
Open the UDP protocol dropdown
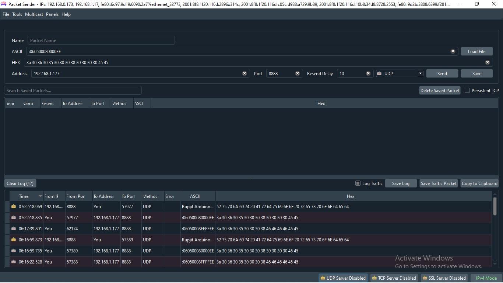coord(420,73)
